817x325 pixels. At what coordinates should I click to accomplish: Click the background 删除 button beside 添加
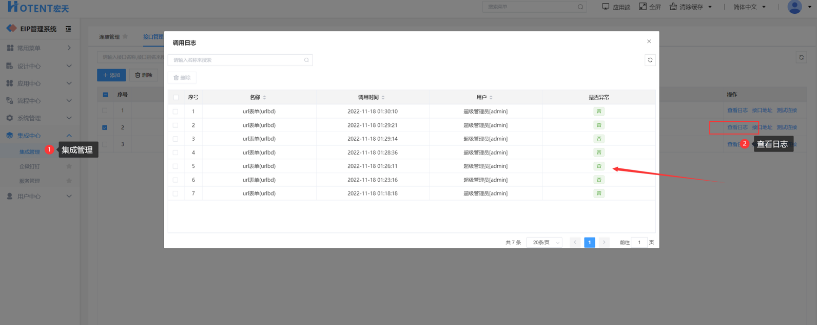pyautogui.click(x=144, y=75)
